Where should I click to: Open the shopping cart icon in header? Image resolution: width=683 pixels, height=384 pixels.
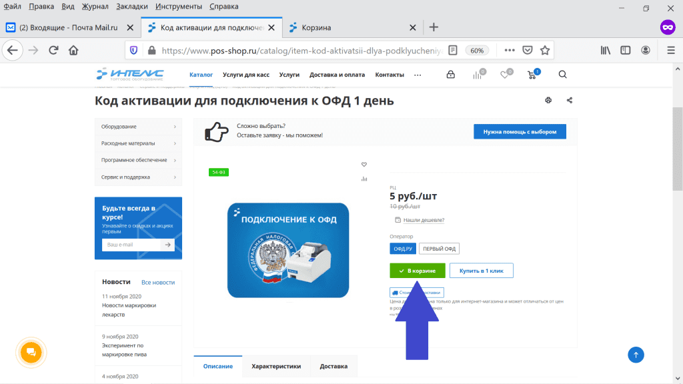[x=532, y=75]
